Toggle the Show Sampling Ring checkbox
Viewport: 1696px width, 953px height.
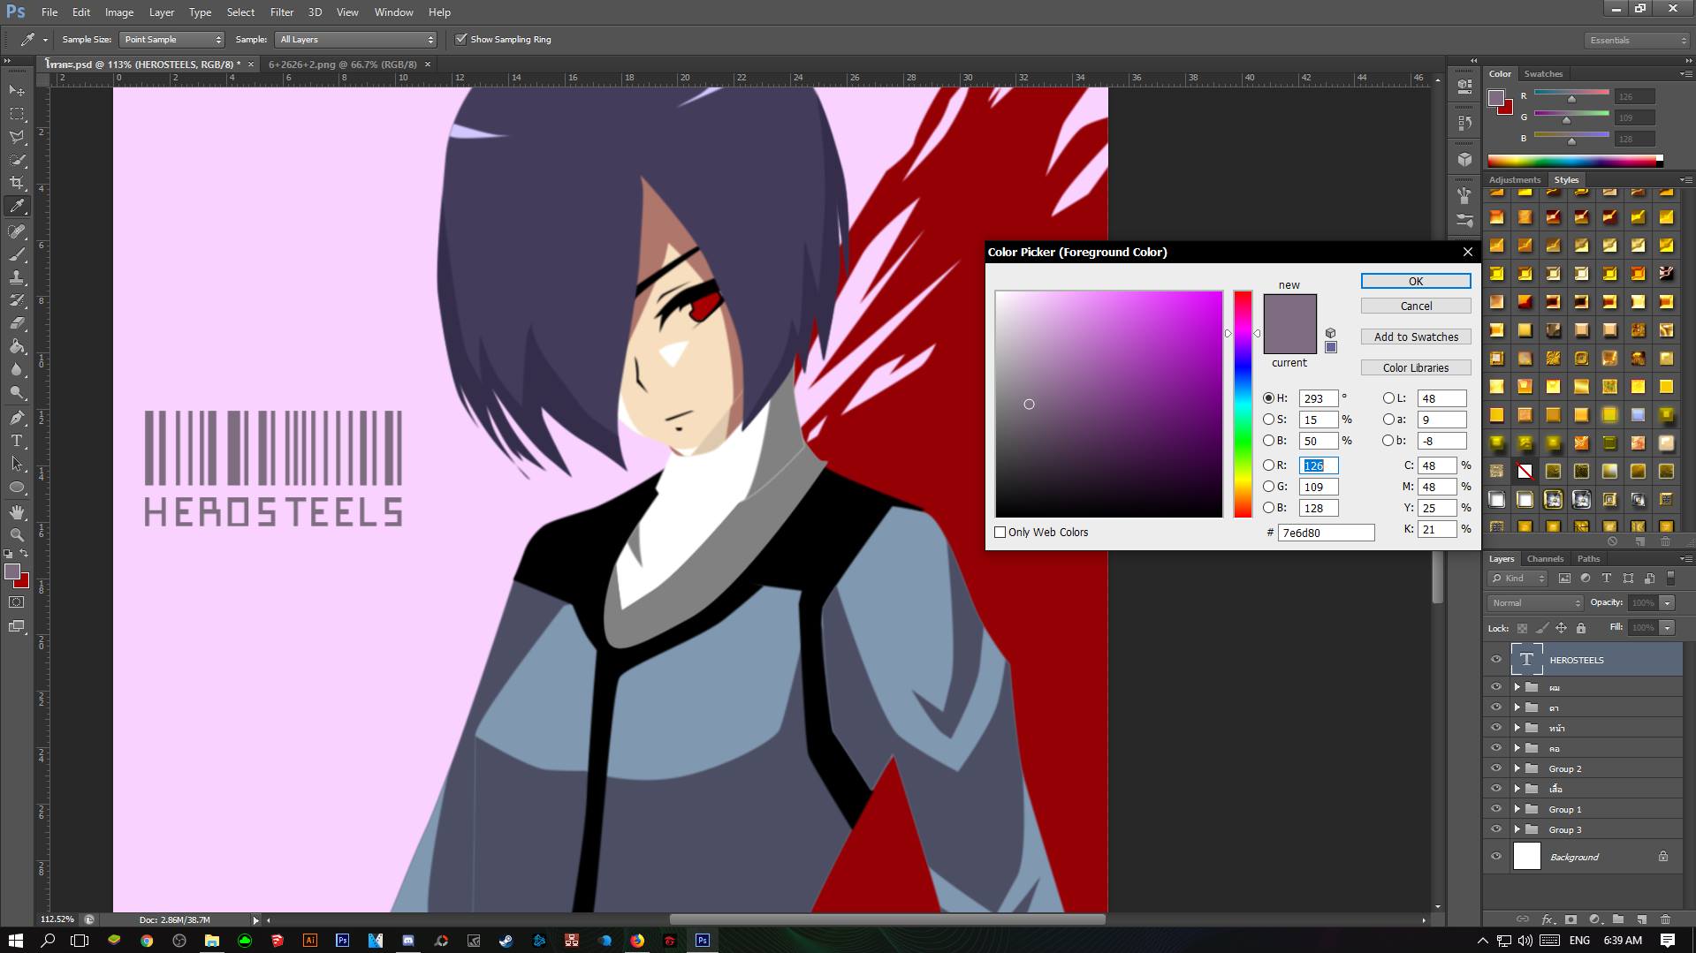460,39
